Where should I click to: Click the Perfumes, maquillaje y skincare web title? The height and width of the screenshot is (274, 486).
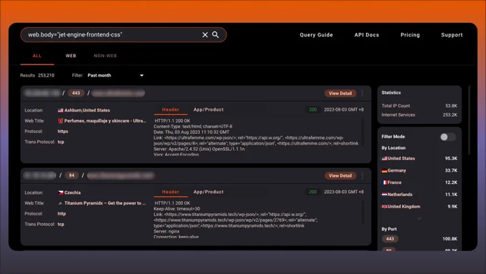[x=105, y=121]
